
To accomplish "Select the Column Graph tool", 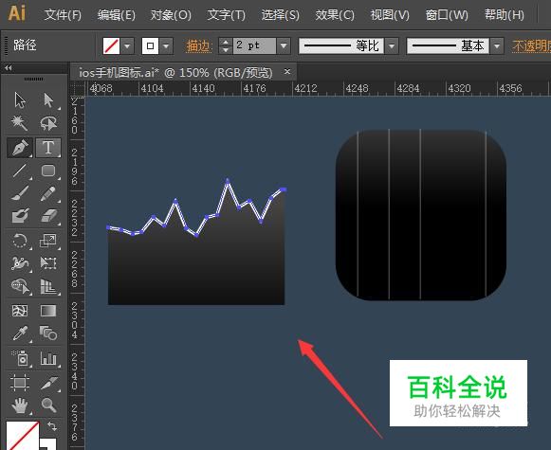I will click(48, 358).
